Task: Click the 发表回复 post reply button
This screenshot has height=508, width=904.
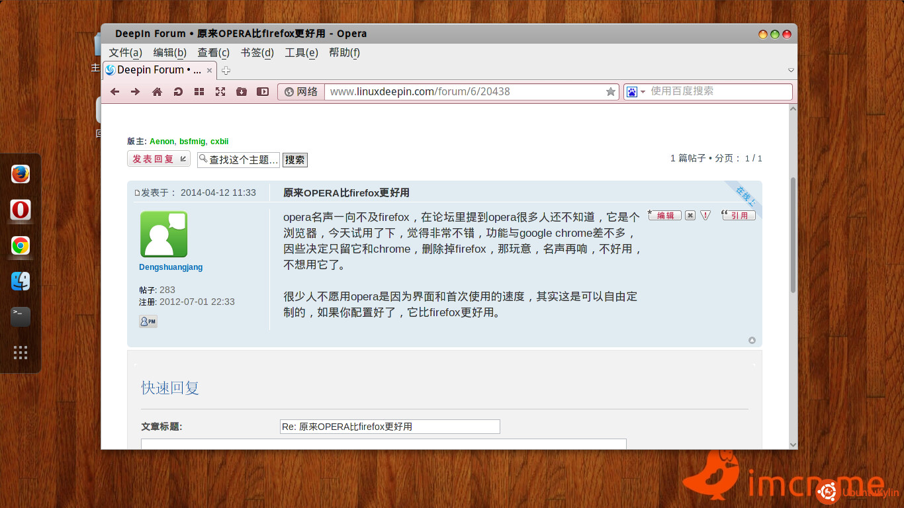Action: 158,159
